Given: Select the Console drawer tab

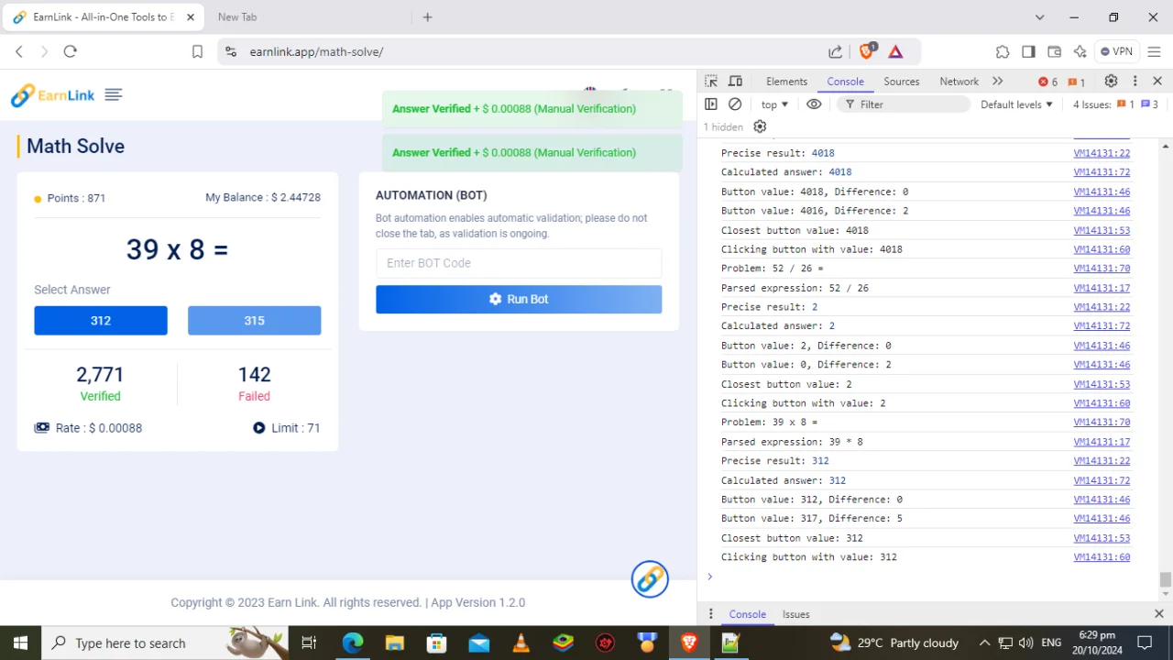Looking at the screenshot, I should pyautogui.click(x=747, y=614).
